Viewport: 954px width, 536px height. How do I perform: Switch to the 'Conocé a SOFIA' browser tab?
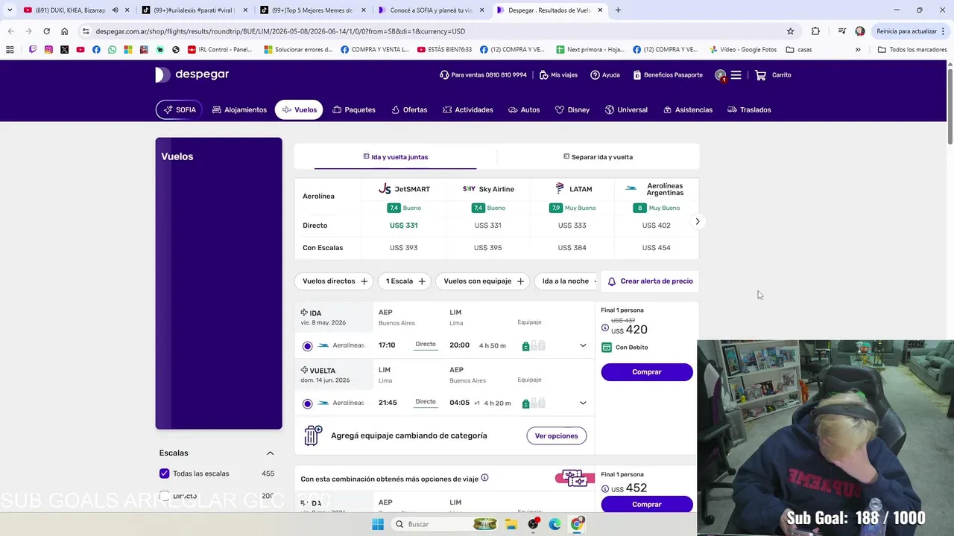point(432,10)
